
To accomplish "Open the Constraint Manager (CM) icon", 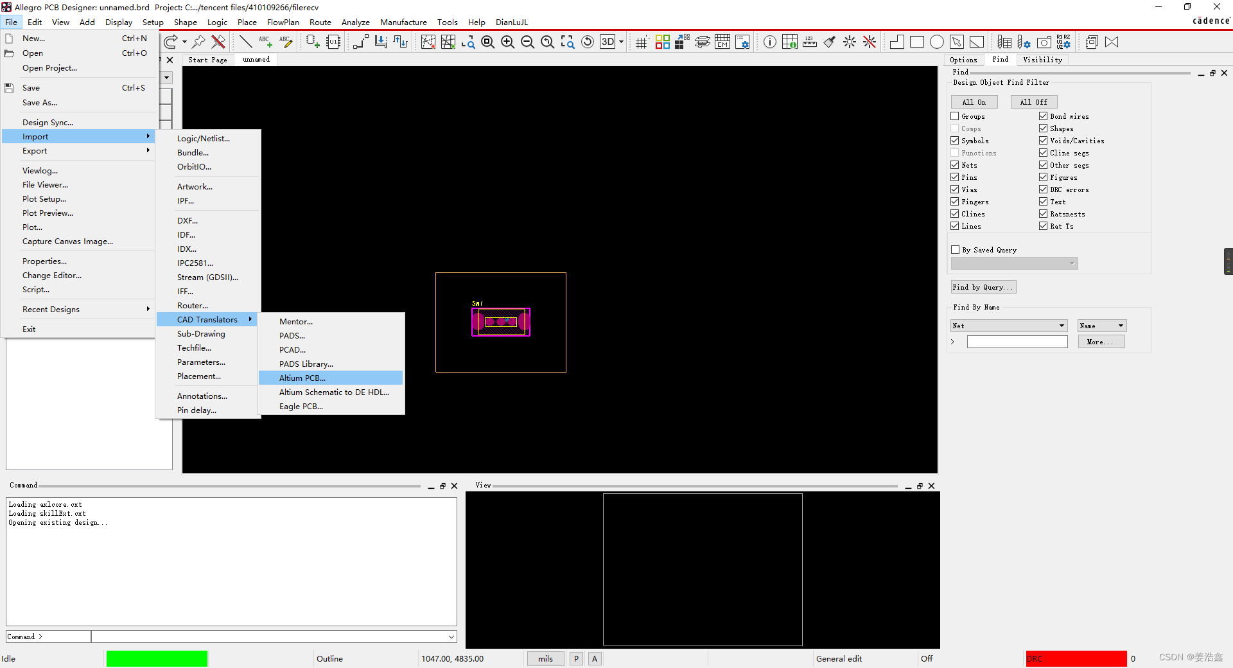I will [x=722, y=42].
